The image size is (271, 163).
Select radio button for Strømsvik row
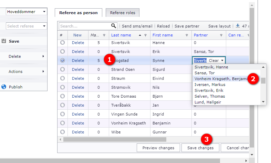point(63,87)
